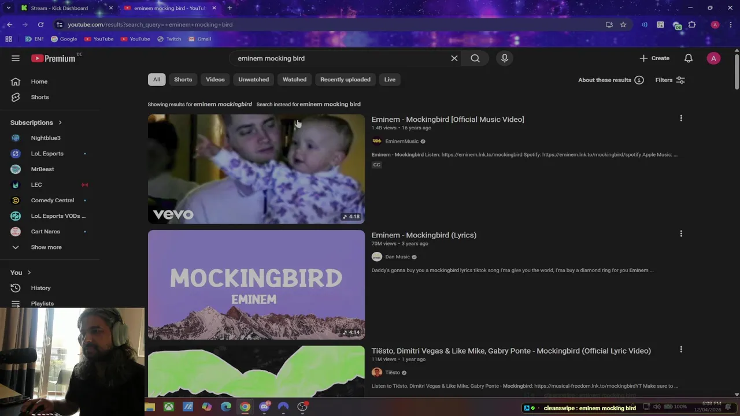Image resolution: width=740 pixels, height=416 pixels.
Task: Open a new browser tab
Action: (x=230, y=8)
